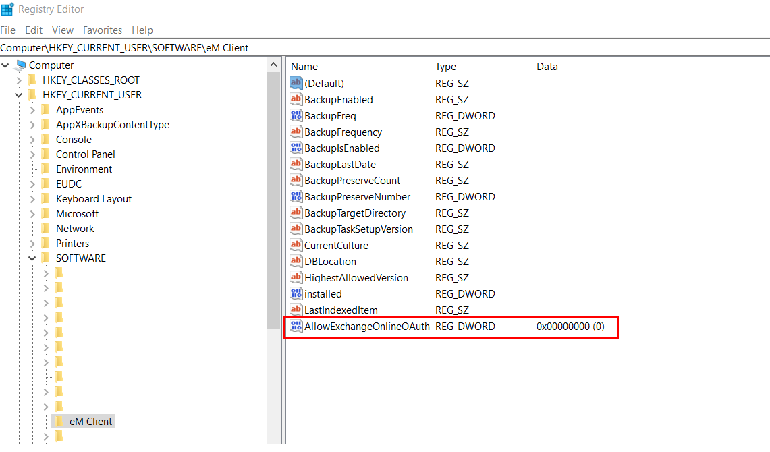The width and height of the screenshot is (770, 452).
Task: Click the 0x00000000 (0) data cell
Action: tap(570, 326)
